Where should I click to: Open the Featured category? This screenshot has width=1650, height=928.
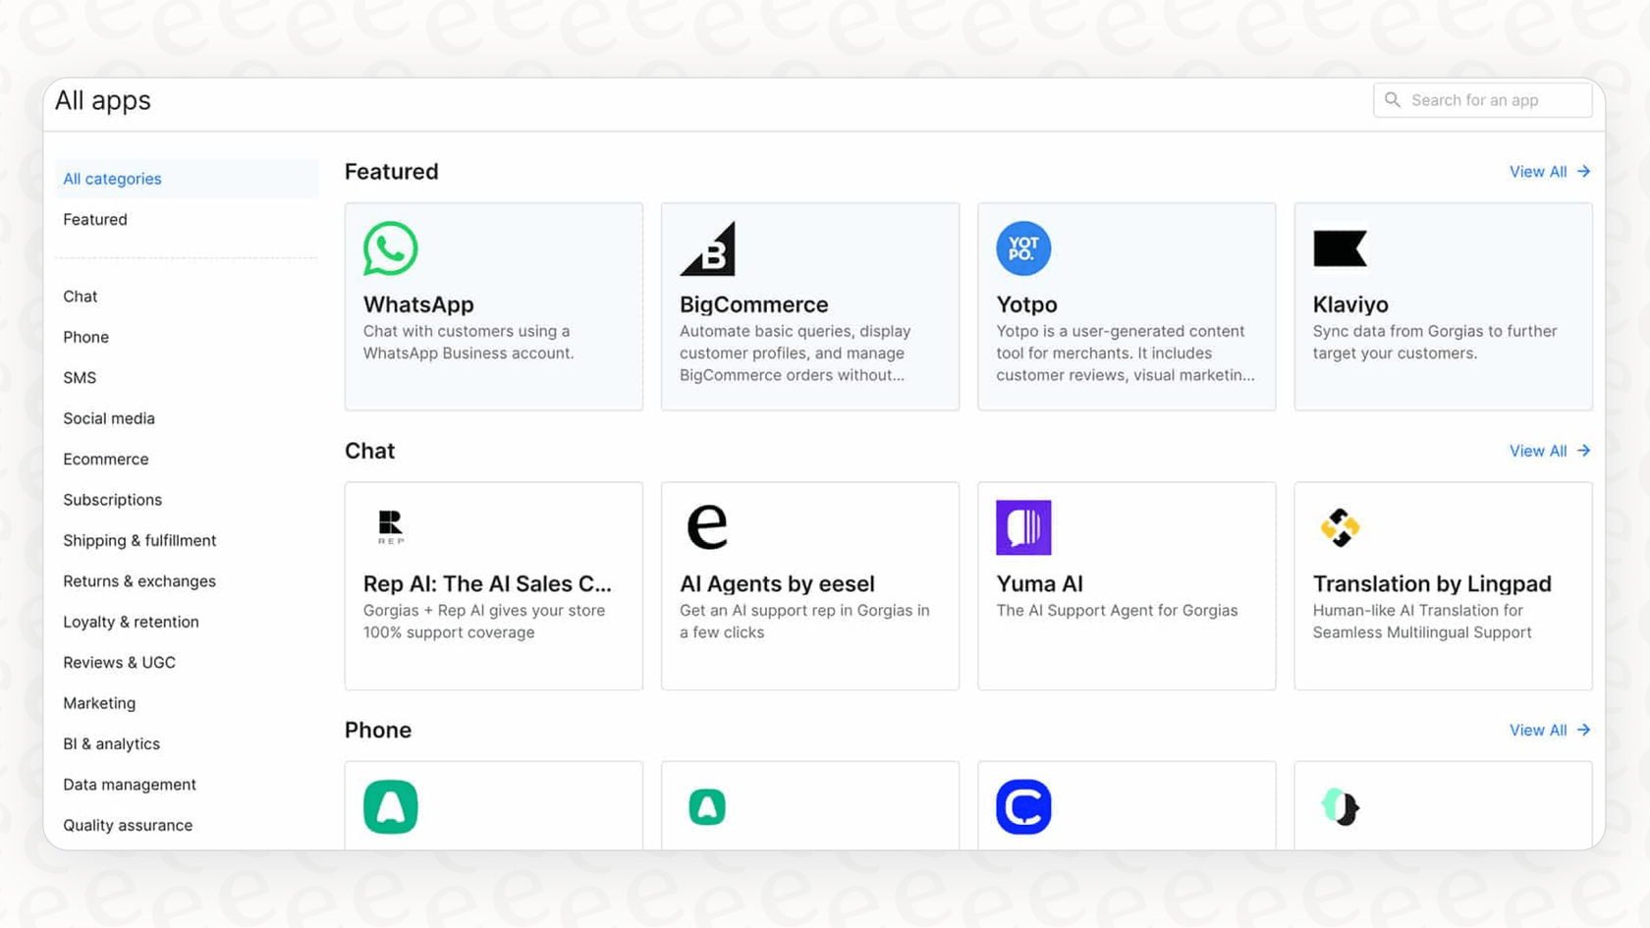[94, 219]
